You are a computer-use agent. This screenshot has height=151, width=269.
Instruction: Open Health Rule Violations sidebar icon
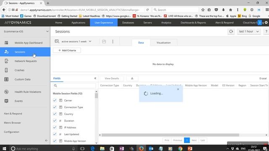click(6, 92)
